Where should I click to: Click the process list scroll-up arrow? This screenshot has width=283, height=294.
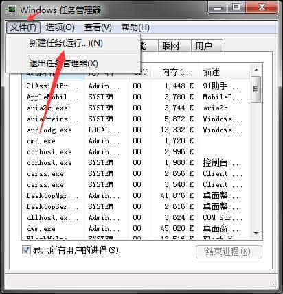click(x=256, y=70)
